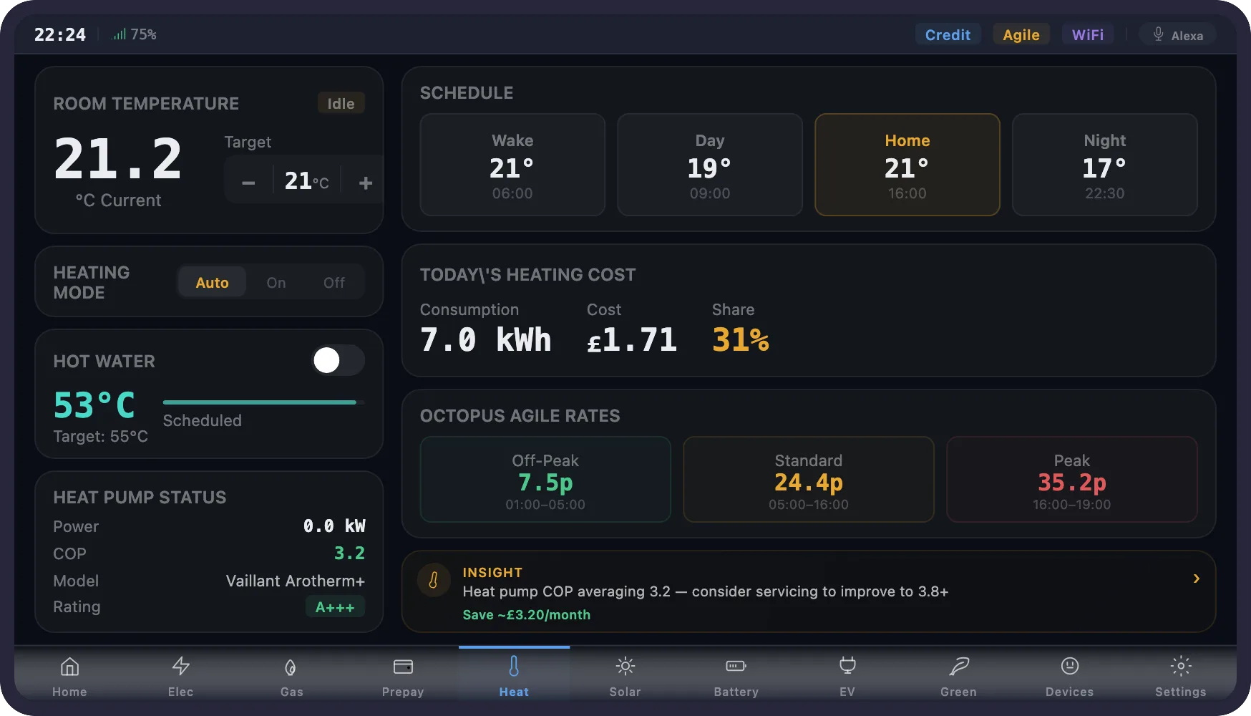
Task: Expand the heat pump COP insight chevron
Action: tap(1196, 579)
